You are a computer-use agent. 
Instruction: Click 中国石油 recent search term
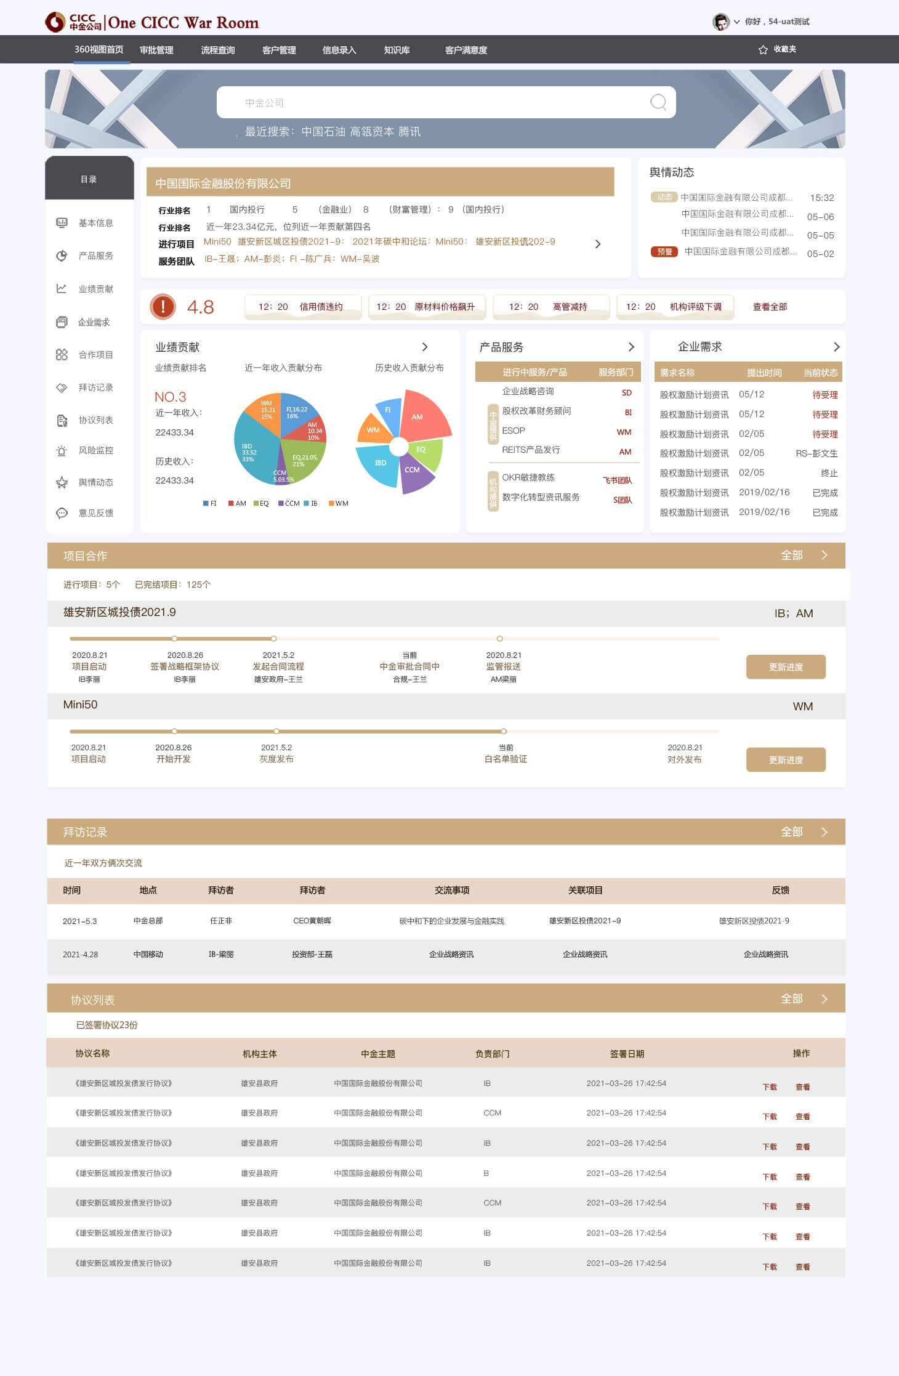pos(323,131)
